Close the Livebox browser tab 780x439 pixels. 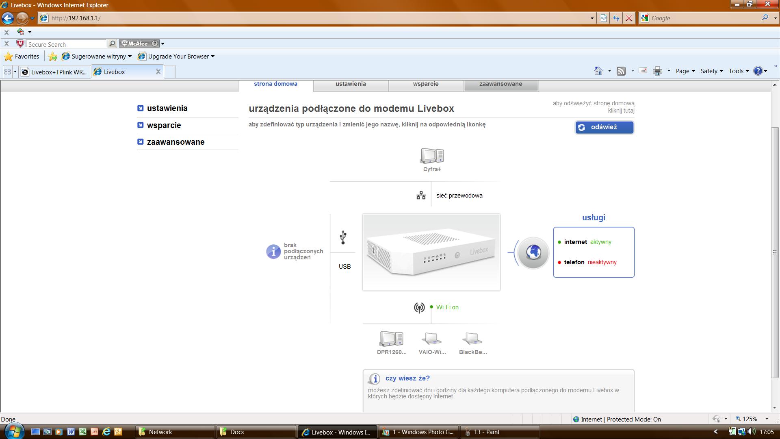coord(158,72)
